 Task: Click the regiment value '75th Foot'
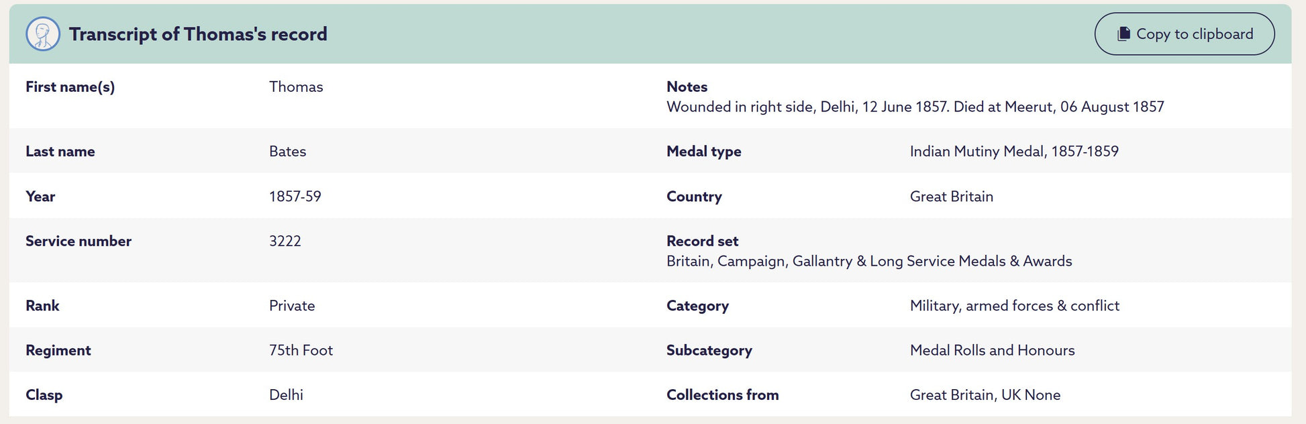click(301, 350)
